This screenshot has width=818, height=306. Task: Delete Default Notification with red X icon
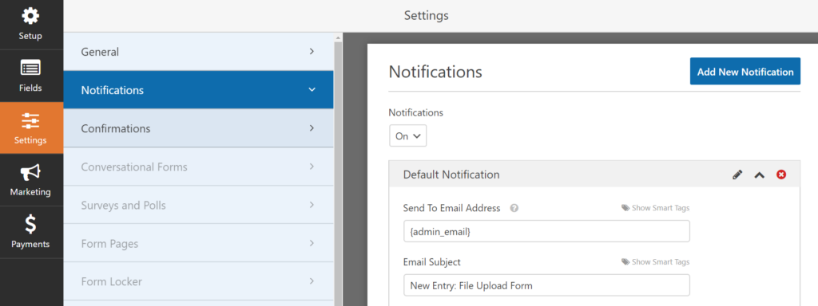[781, 175]
